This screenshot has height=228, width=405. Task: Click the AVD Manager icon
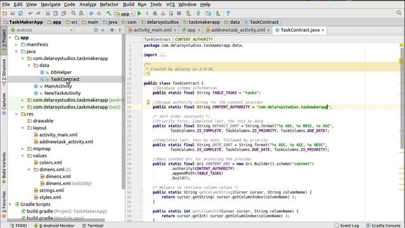[x=189, y=13]
